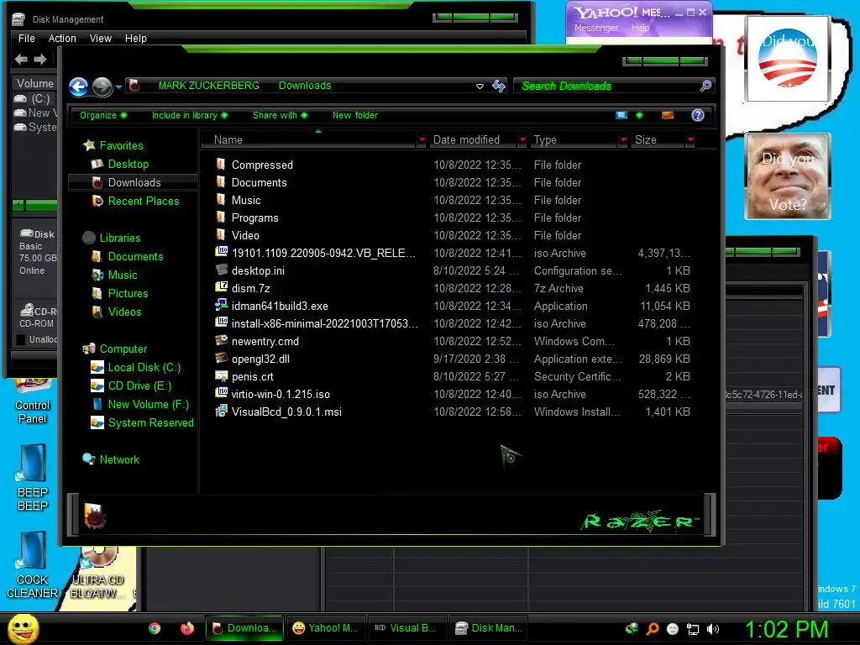Switch to Disk Management taskbar button
The height and width of the screenshot is (645, 860).
(x=488, y=628)
